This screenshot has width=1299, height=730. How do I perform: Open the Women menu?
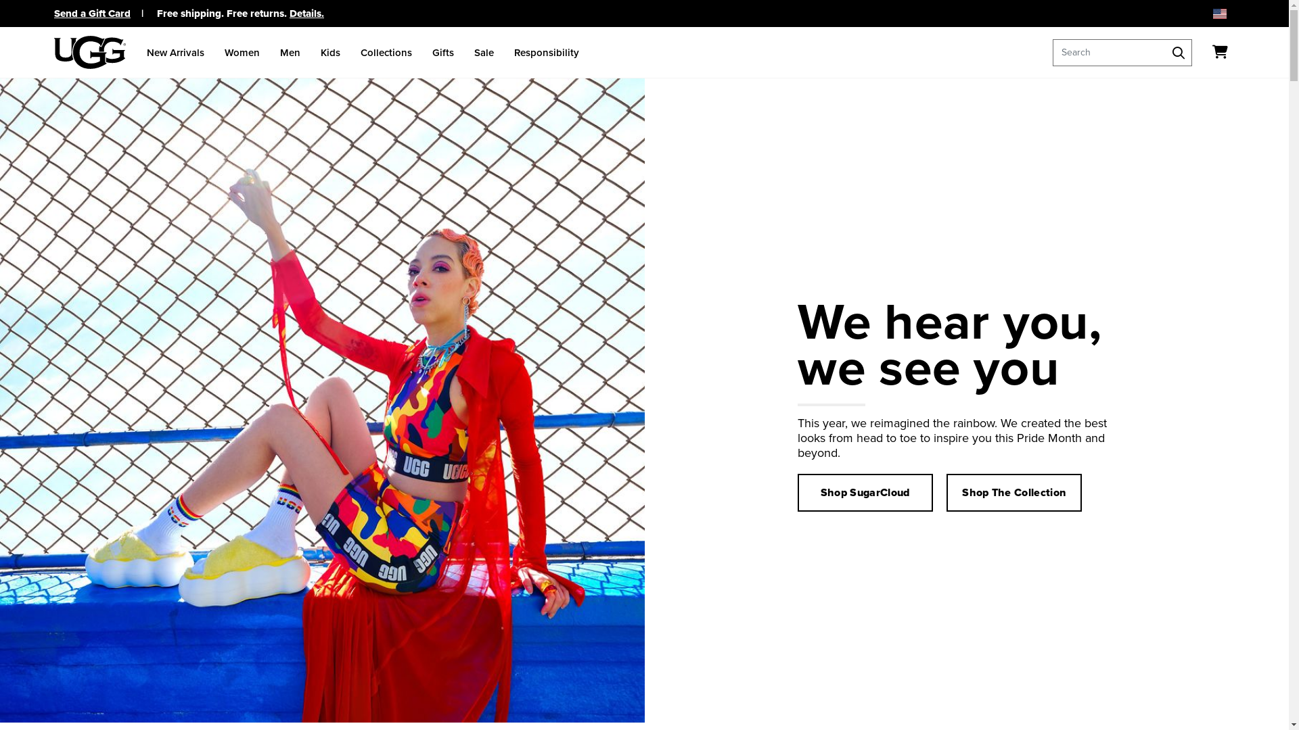[x=242, y=53]
